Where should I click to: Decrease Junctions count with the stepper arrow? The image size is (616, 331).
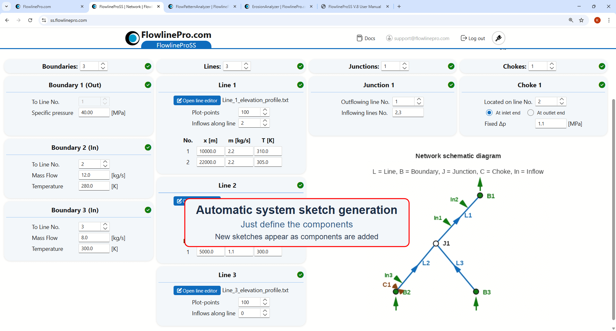pos(404,68)
